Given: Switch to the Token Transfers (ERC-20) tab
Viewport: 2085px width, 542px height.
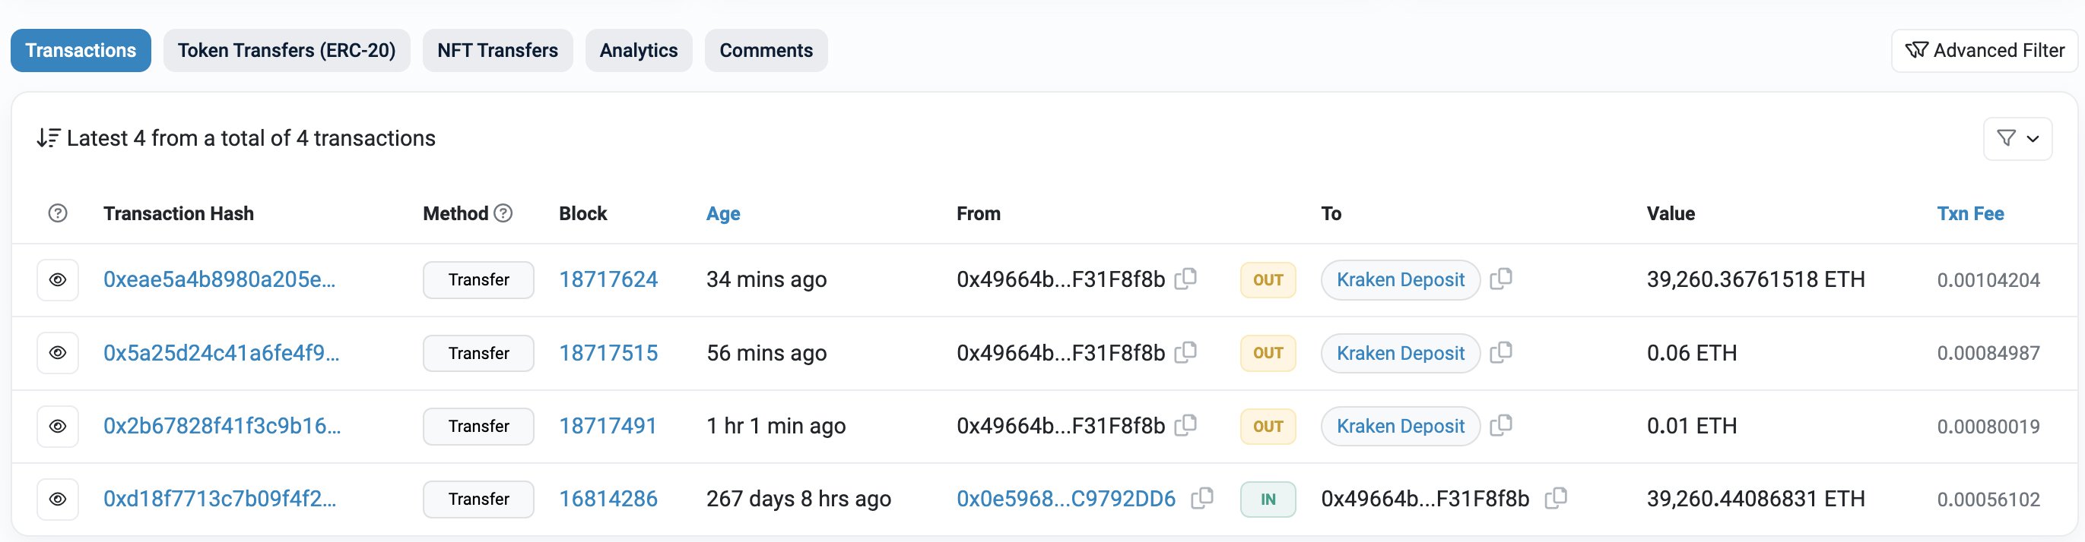Looking at the screenshot, I should click(x=287, y=50).
